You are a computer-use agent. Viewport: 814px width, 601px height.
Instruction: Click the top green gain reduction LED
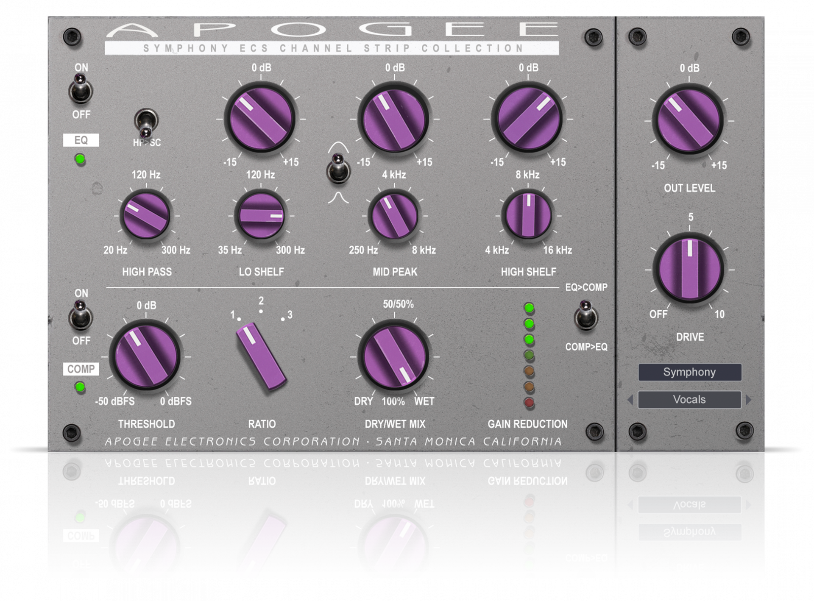[x=529, y=308]
